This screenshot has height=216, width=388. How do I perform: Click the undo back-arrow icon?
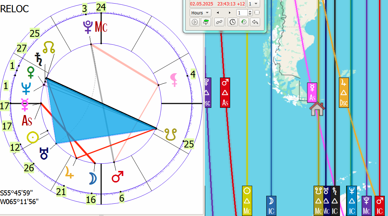tap(255, 22)
